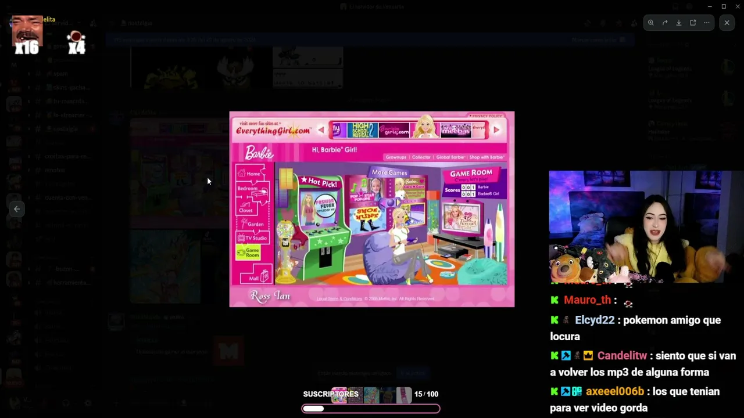The height and width of the screenshot is (418, 744).
Task: Click username Mauro_th in chat
Action: 587,300
